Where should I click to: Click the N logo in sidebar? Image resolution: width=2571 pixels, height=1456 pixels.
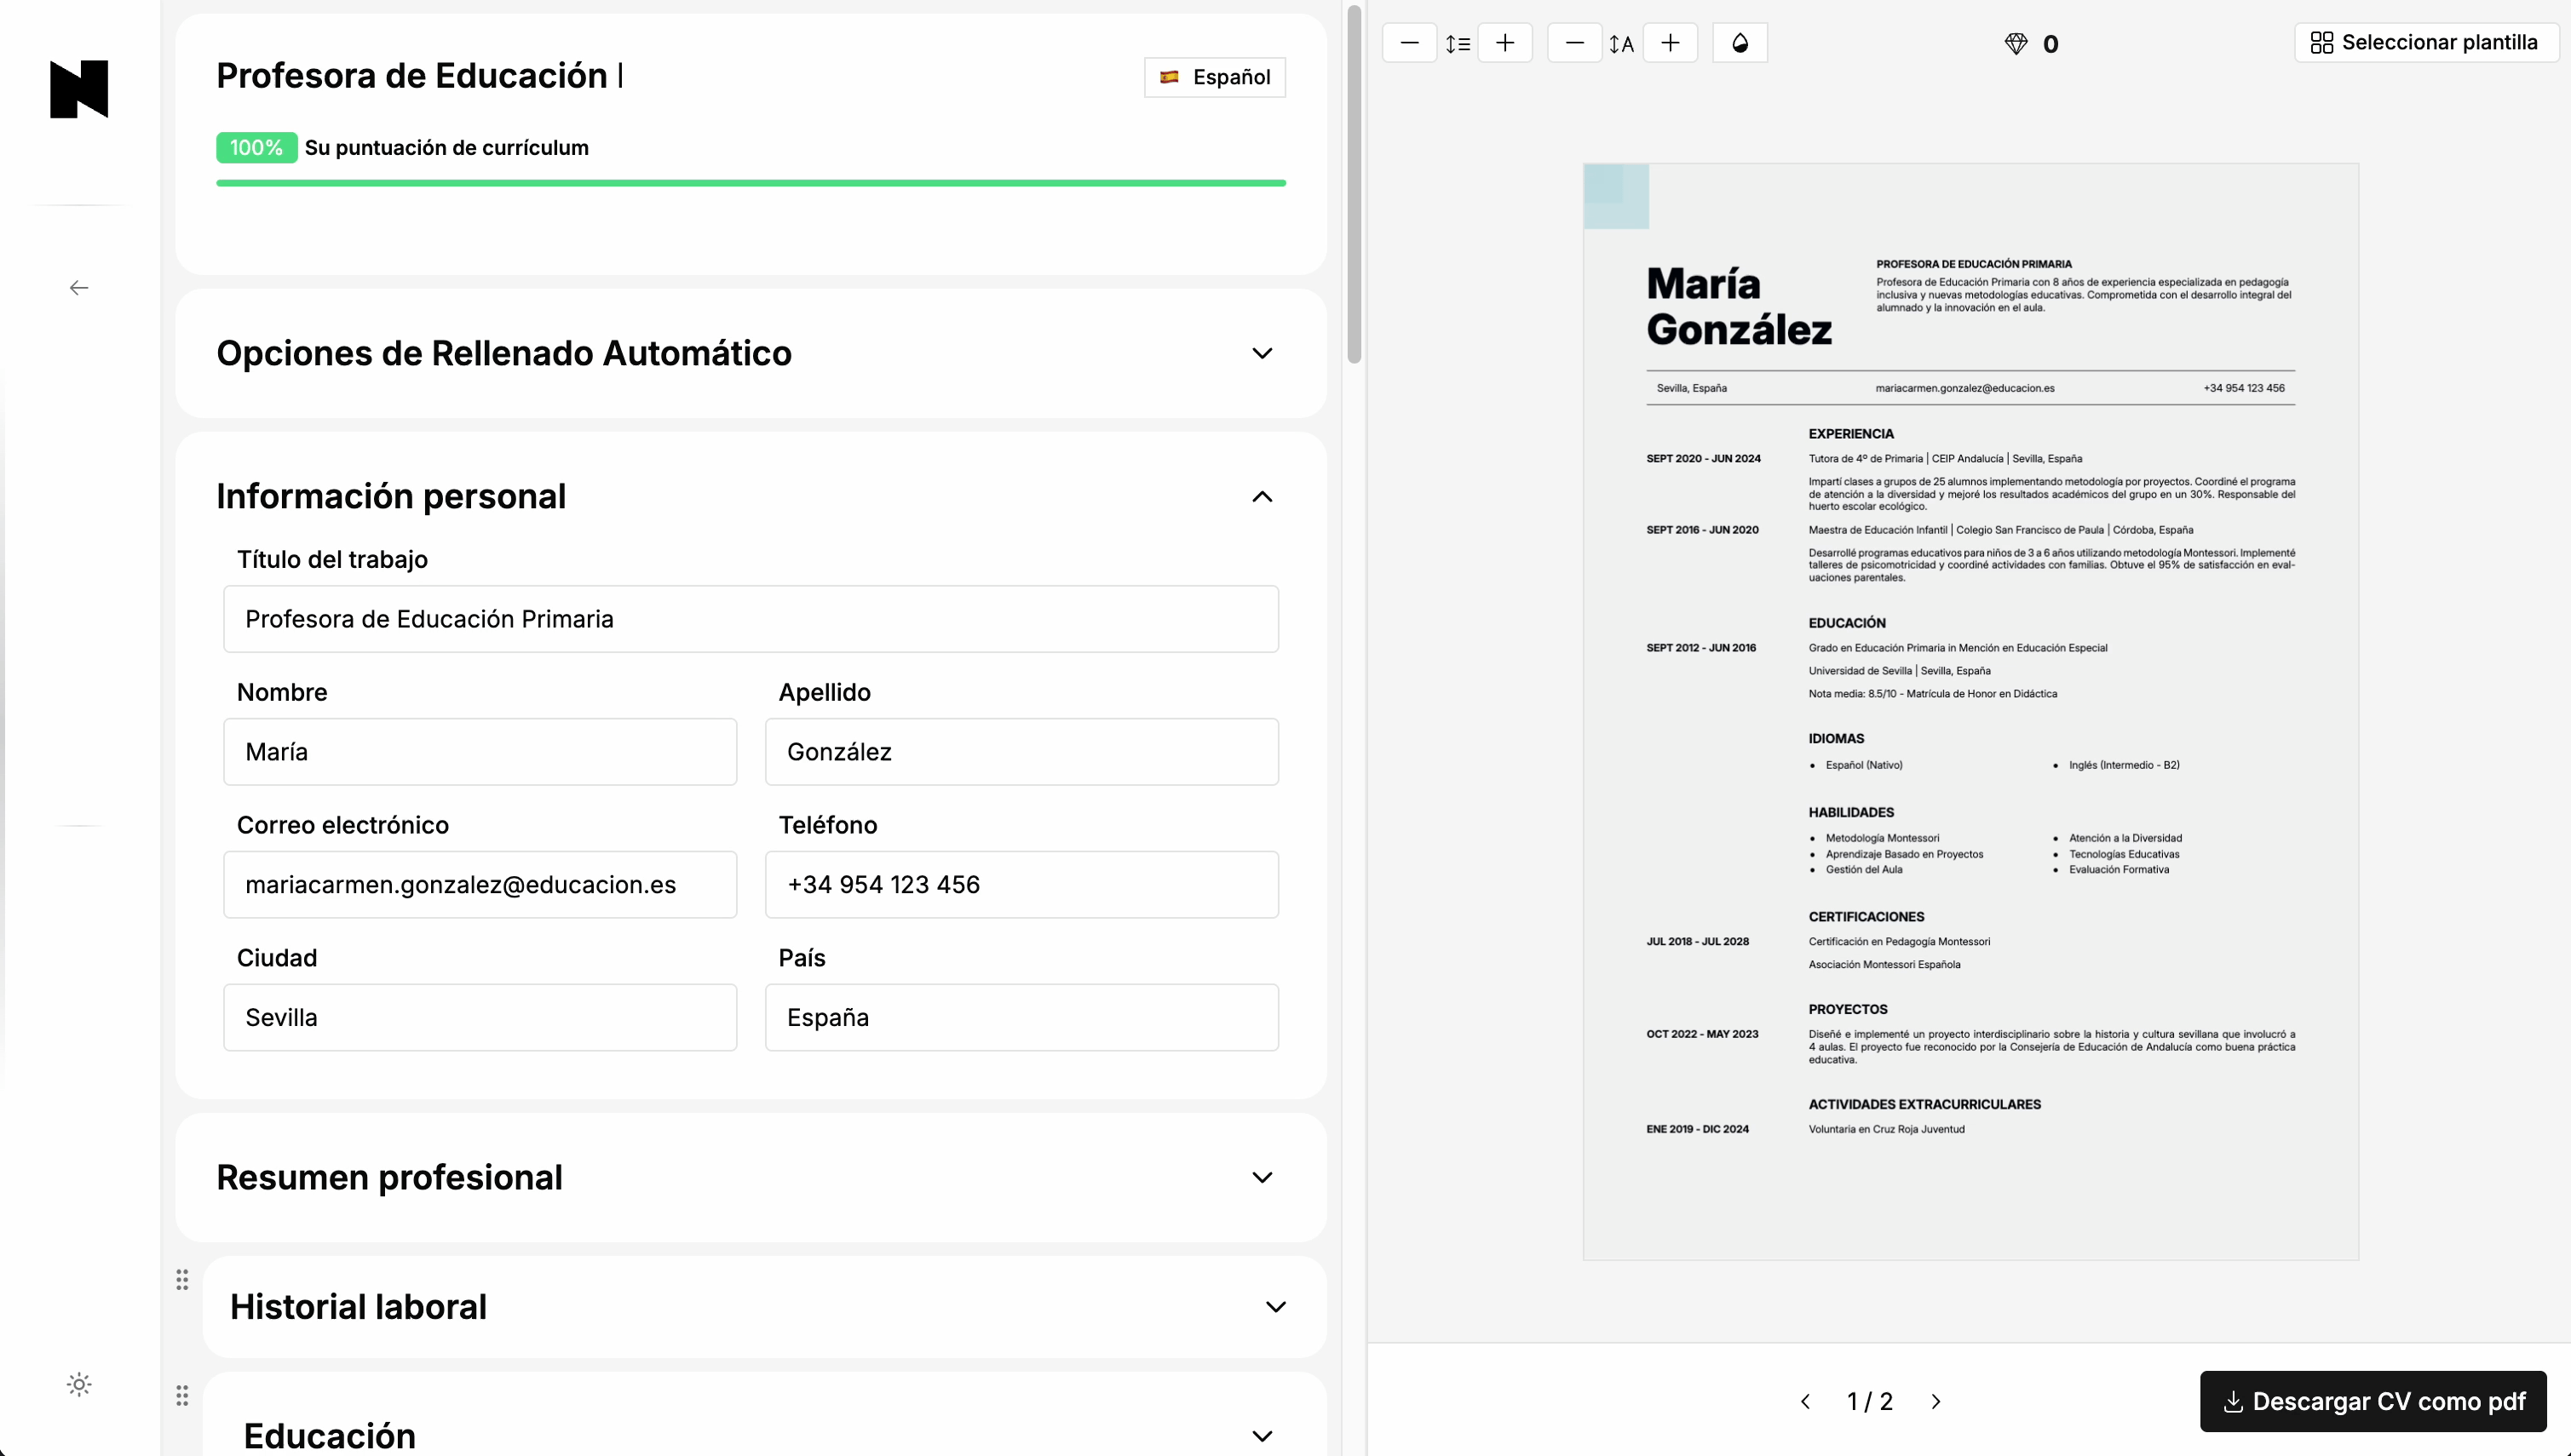pos(79,89)
